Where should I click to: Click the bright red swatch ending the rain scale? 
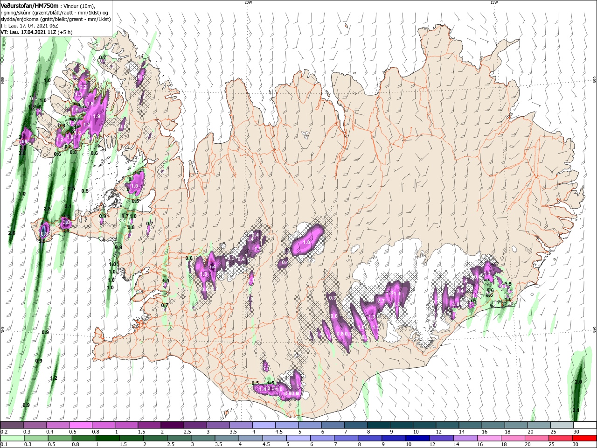click(585, 438)
